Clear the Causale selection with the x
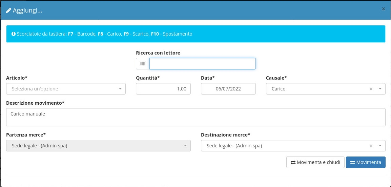391x187 pixels. point(371,89)
